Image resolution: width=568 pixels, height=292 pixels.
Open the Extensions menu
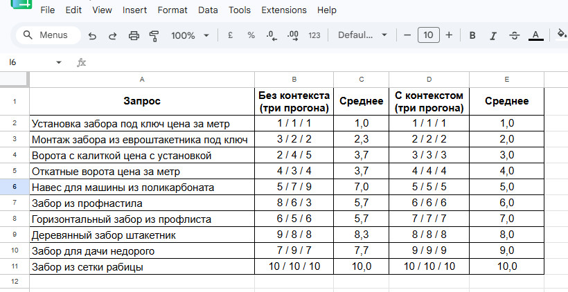284,10
